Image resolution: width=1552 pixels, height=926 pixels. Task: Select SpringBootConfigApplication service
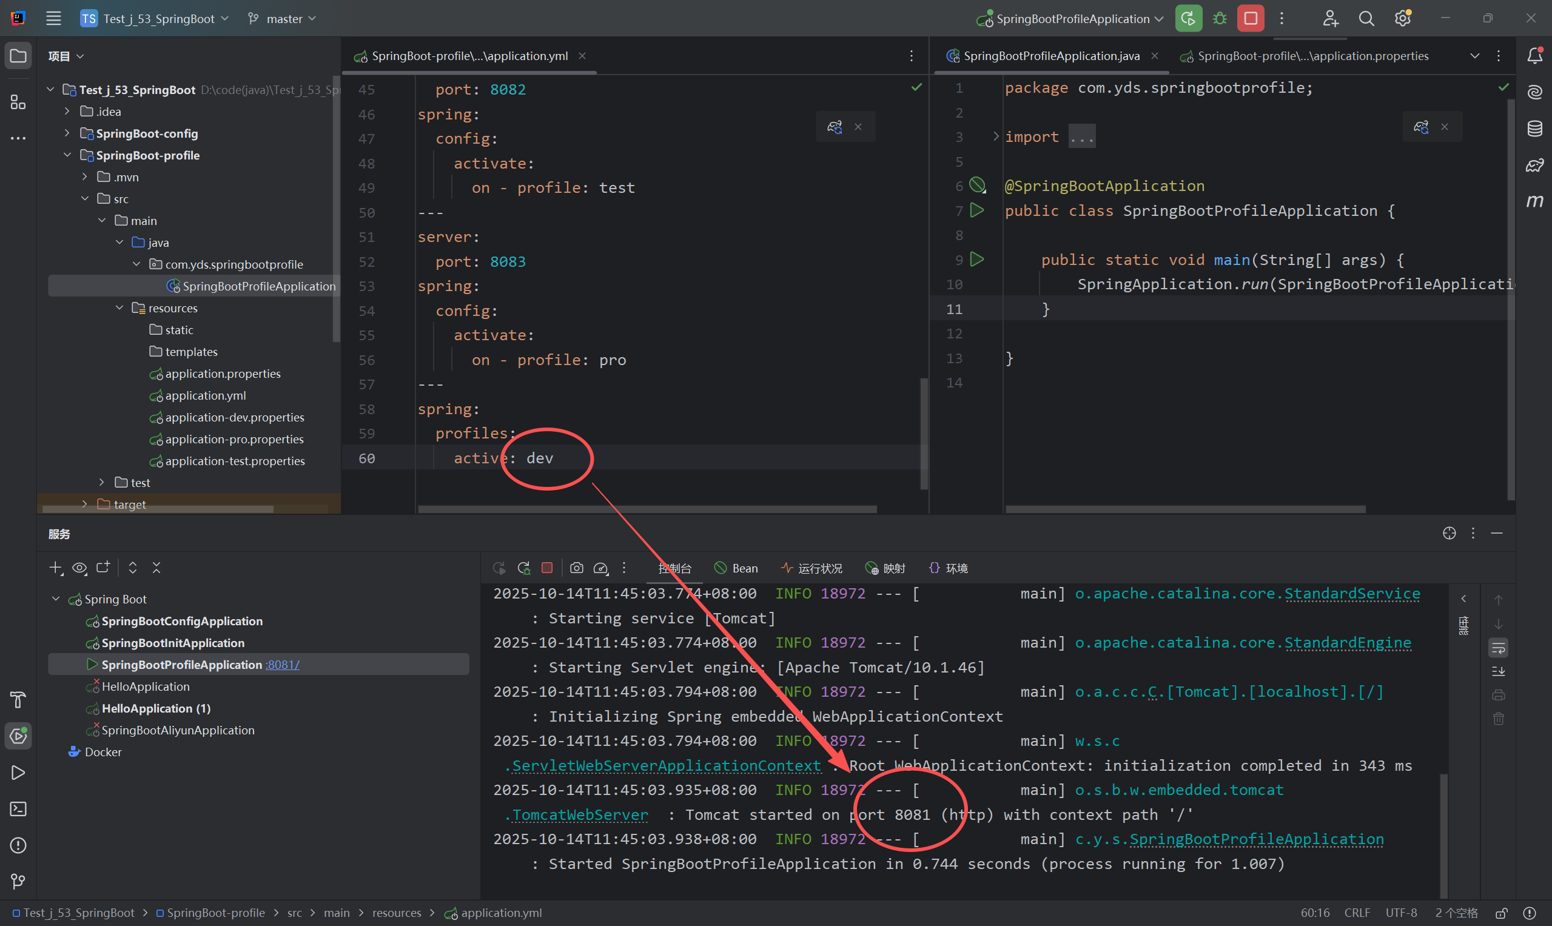coord(181,621)
